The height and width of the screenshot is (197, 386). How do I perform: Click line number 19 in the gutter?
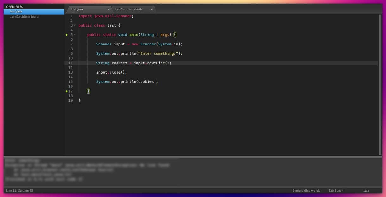70,100
